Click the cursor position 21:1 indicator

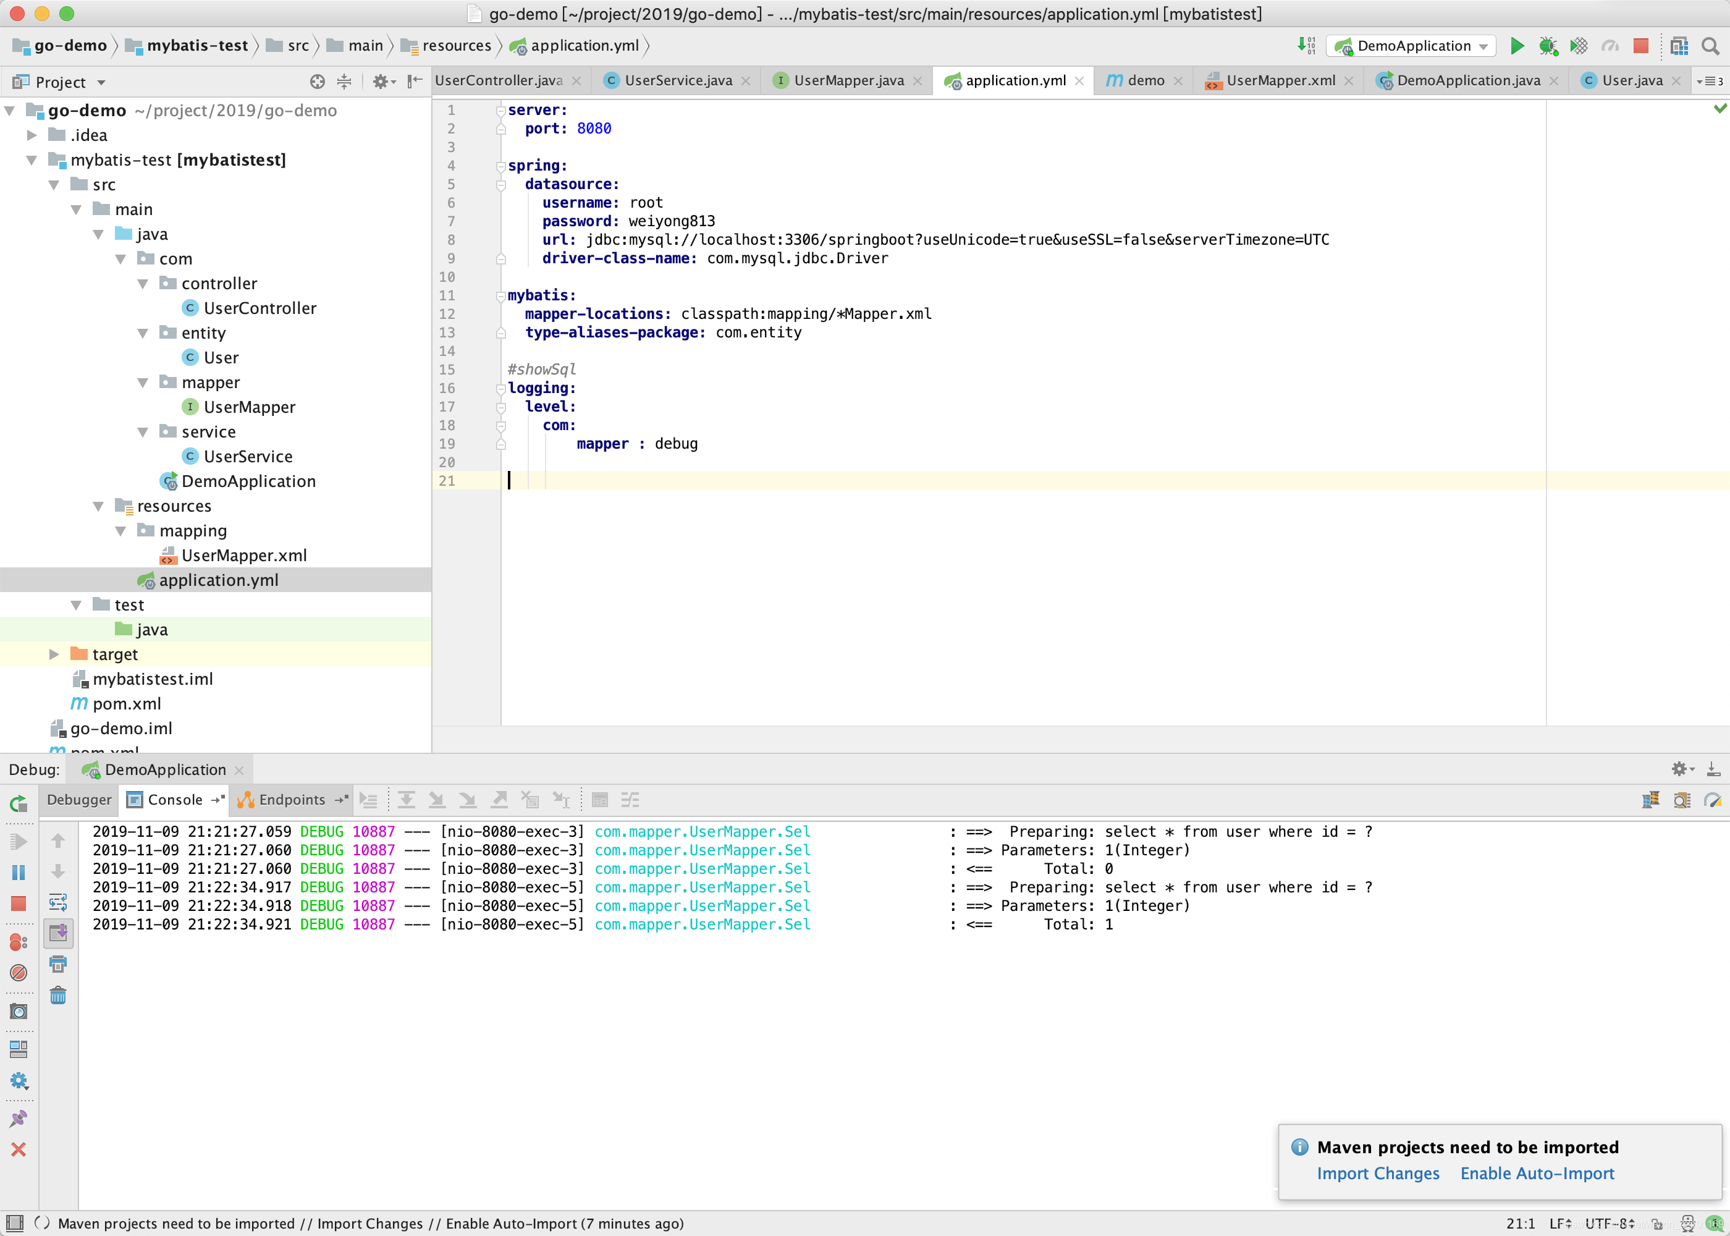point(1520,1223)
